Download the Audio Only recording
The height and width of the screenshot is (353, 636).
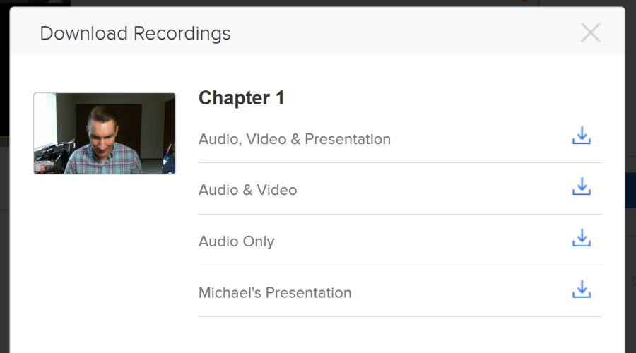click(582, 238)
